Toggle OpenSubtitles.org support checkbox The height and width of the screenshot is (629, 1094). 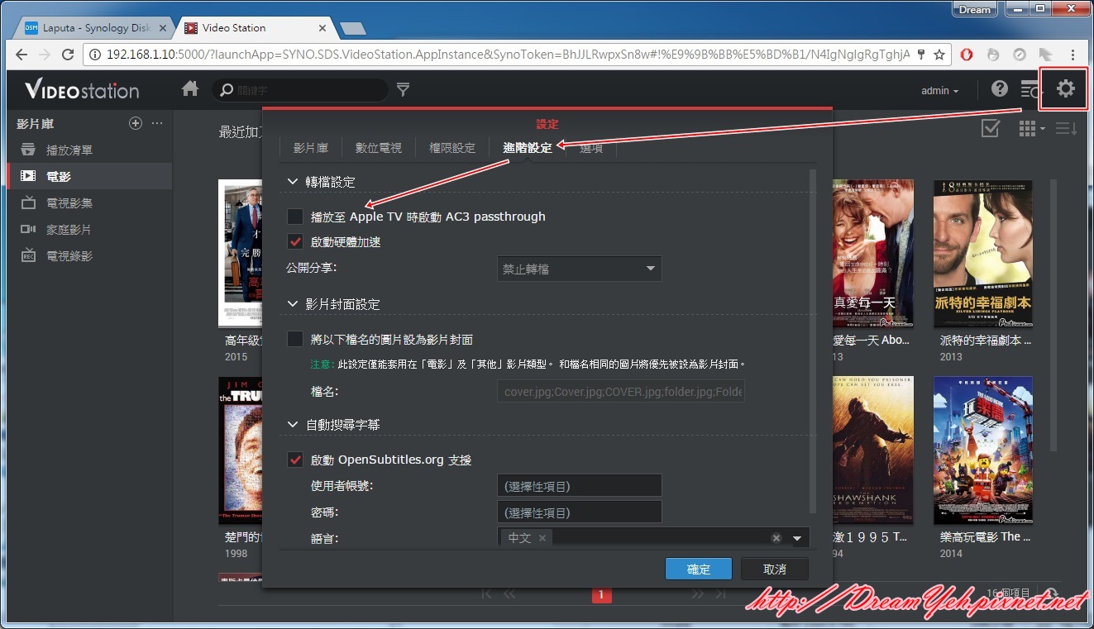(x=295, y=460)
